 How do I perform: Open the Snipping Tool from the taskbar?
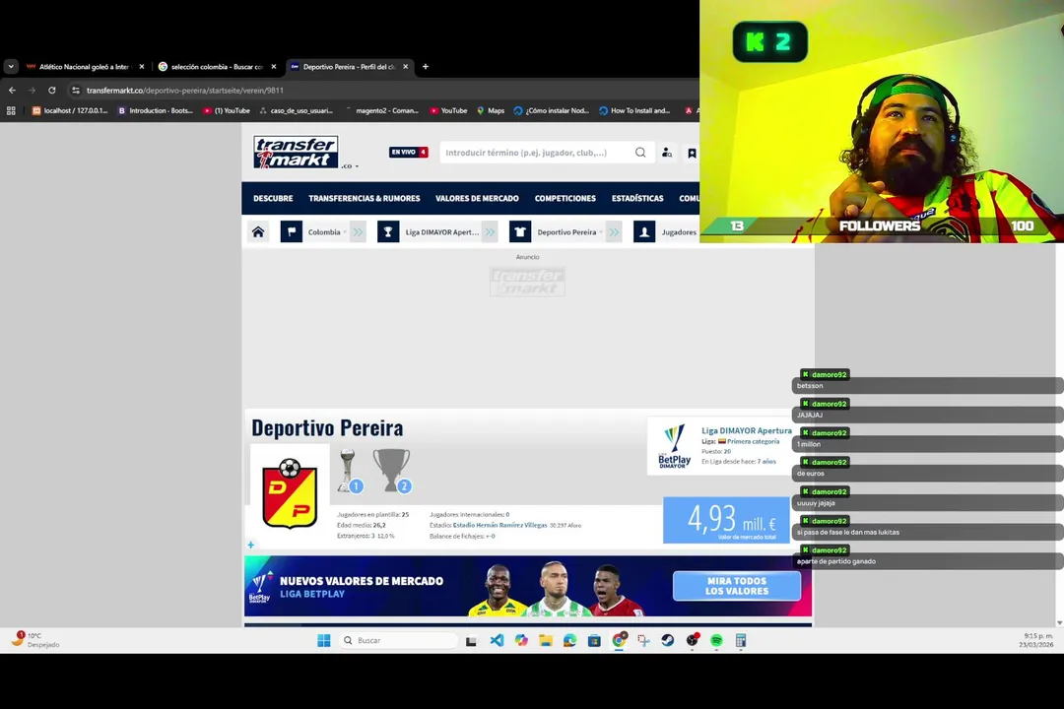pos(643,640)
